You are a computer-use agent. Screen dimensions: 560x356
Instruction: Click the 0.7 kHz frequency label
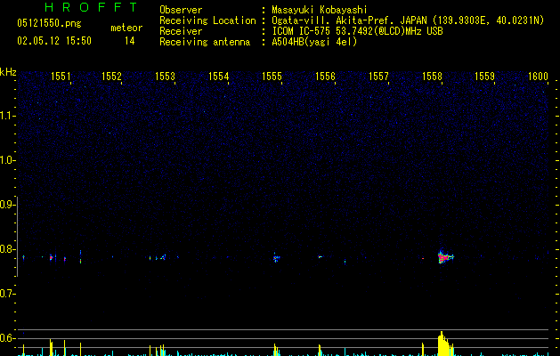click(x=7, y=294)
